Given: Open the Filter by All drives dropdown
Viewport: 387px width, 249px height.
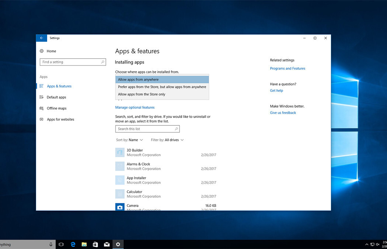Looking at the screenshot, I should [x=167, y=140].
